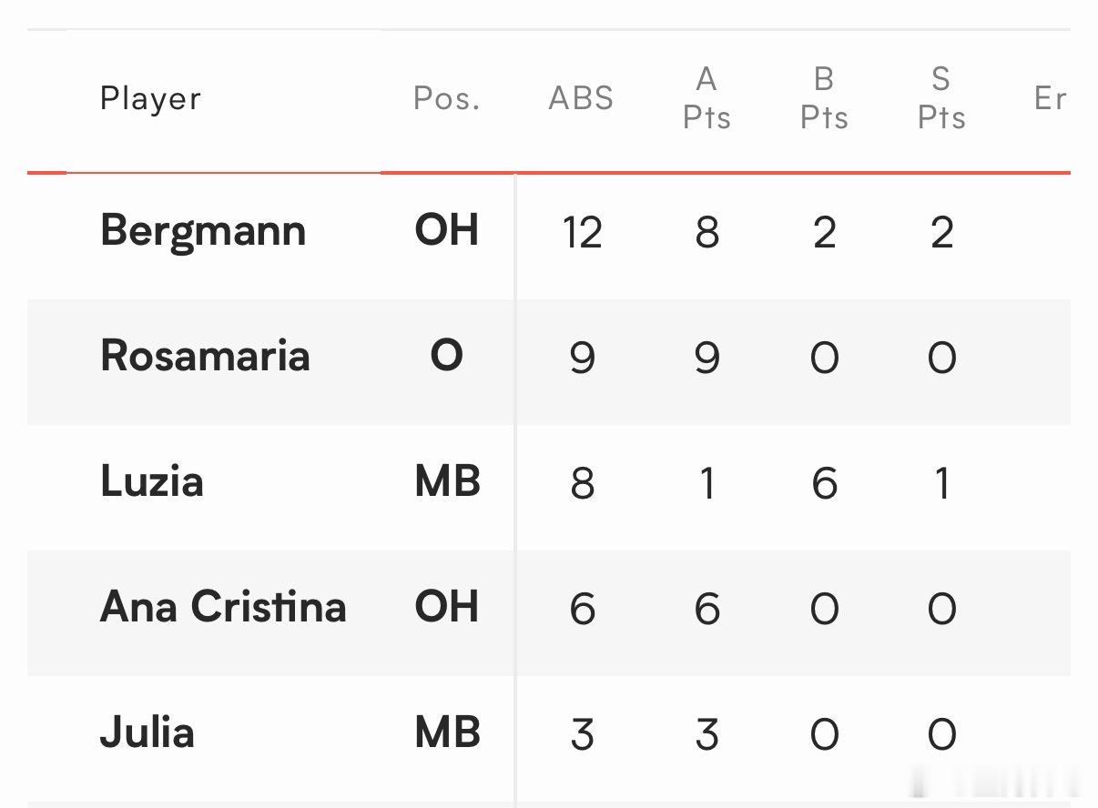Click the ABS column header

coord(581,98)
